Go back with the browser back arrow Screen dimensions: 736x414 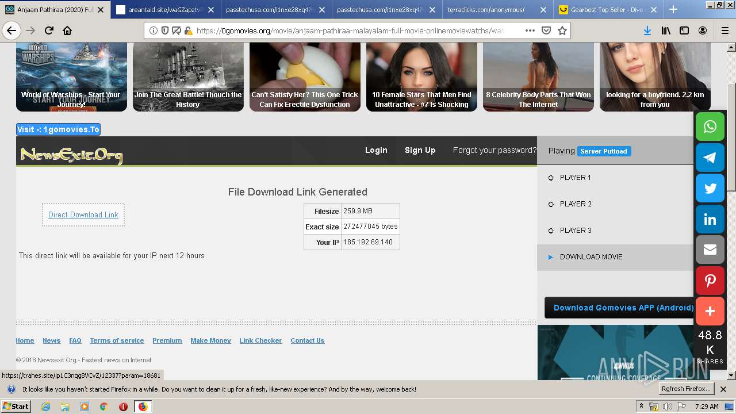pos(11,30)
